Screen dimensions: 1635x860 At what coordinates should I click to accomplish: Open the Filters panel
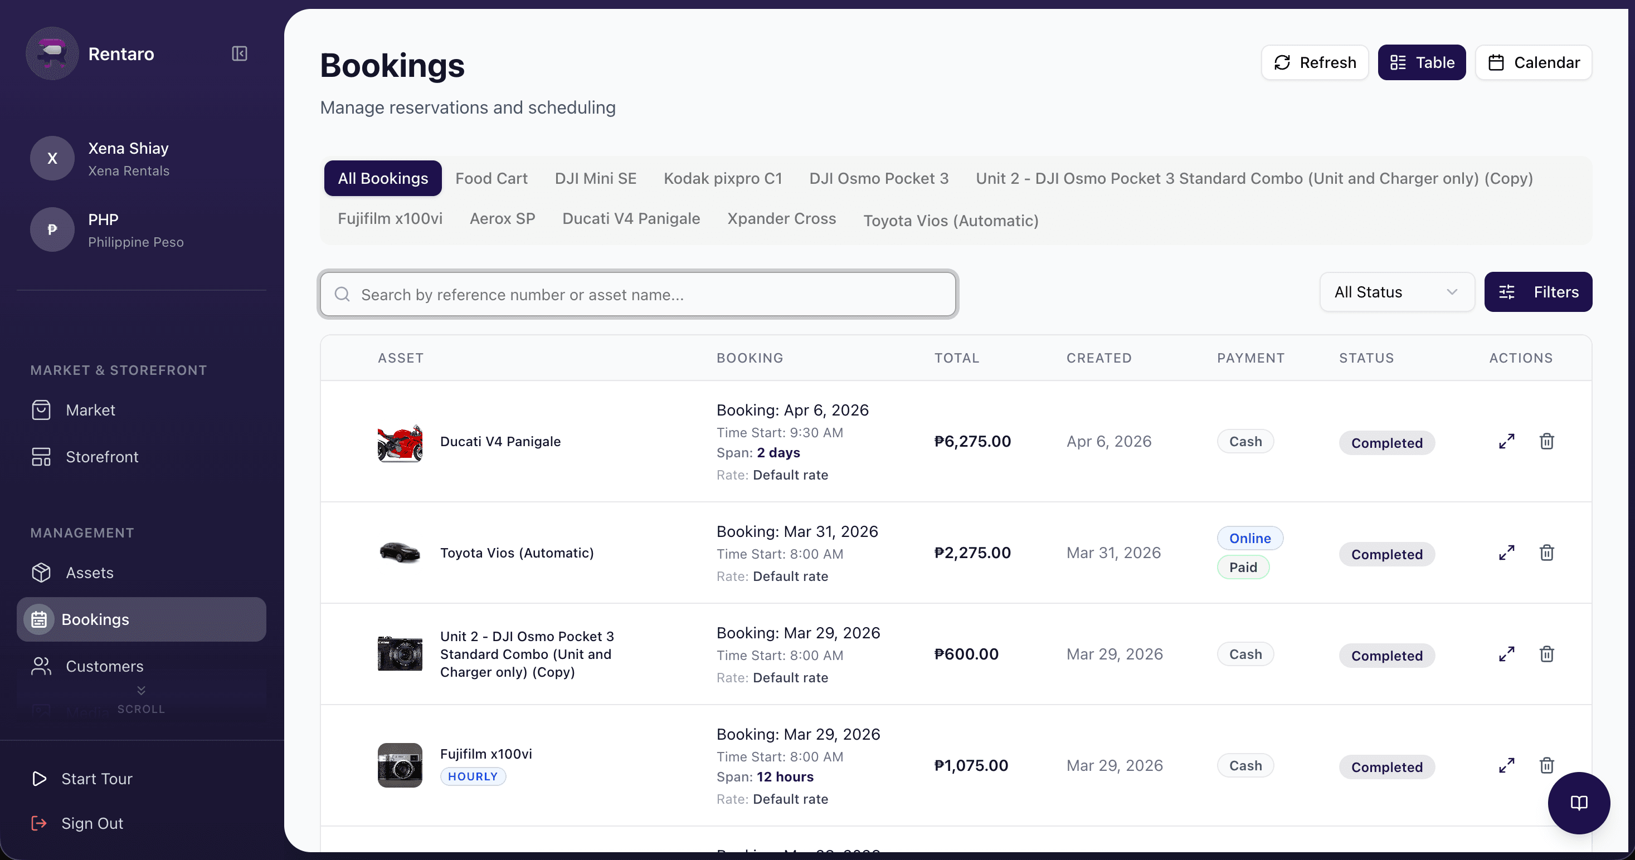point(1538,292)
